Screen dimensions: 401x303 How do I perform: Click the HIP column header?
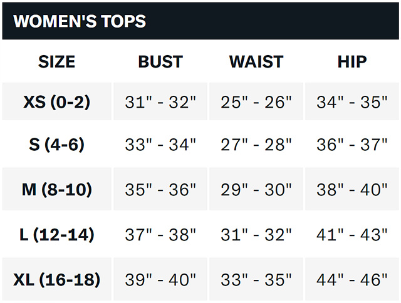click(x=352, y=61)
